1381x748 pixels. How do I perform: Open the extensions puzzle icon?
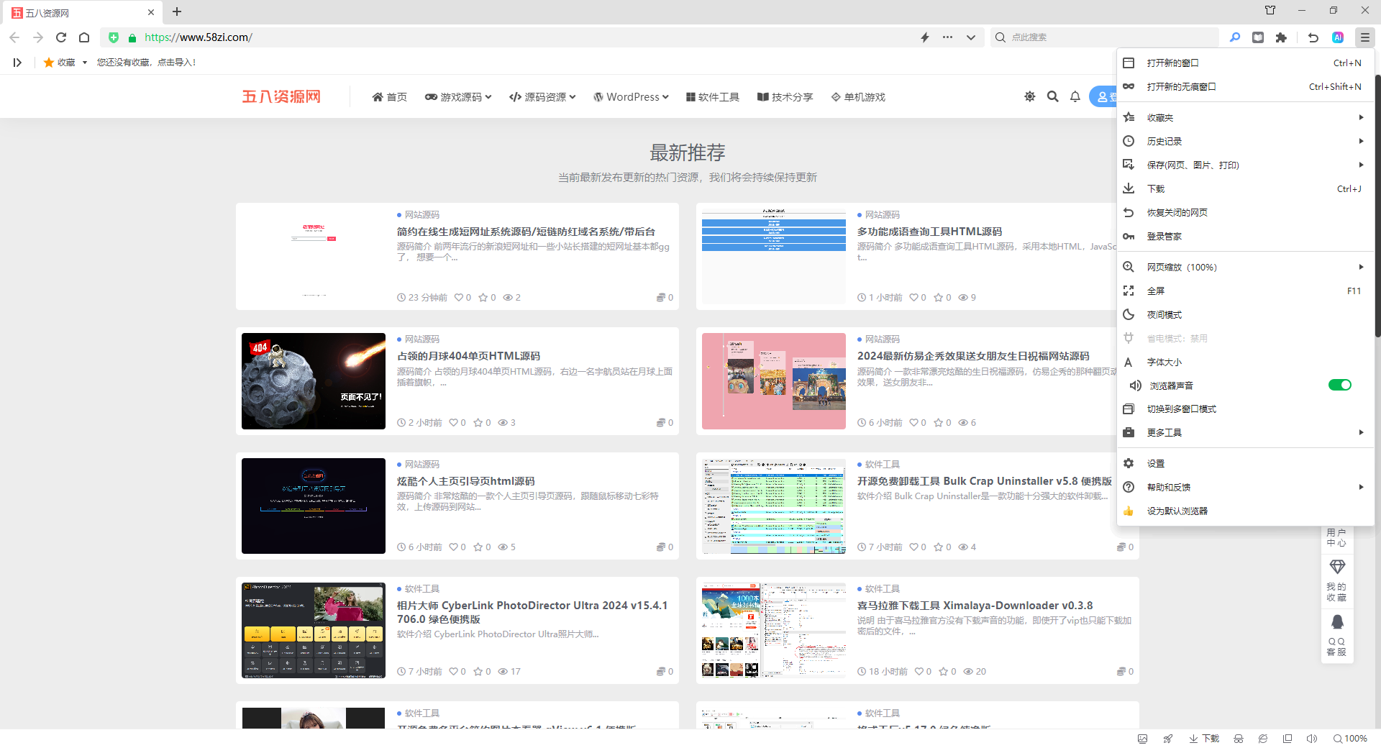(x=1281, y=37)
